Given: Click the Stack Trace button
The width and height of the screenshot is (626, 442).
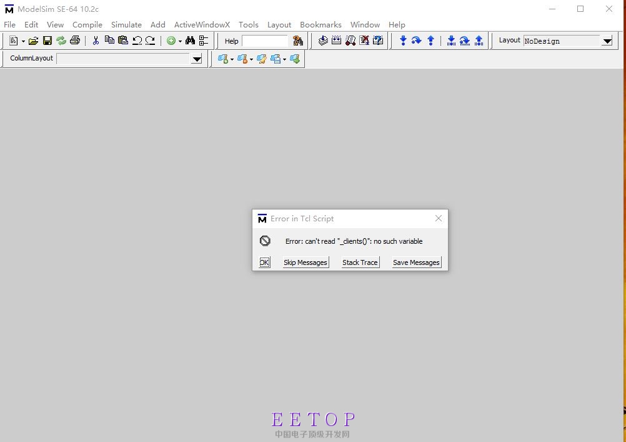Looking at the screenshot, I should pyautogui.click(x=360, y=262).
